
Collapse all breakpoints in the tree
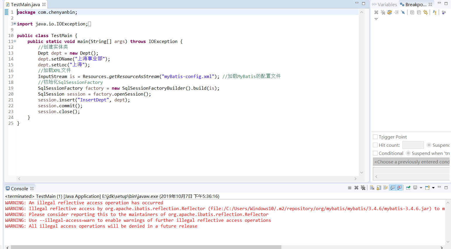point(419,12)
